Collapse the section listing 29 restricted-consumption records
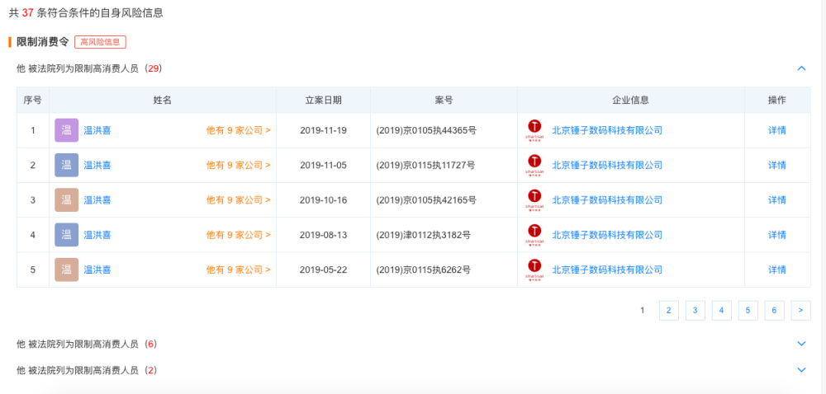 802,68
